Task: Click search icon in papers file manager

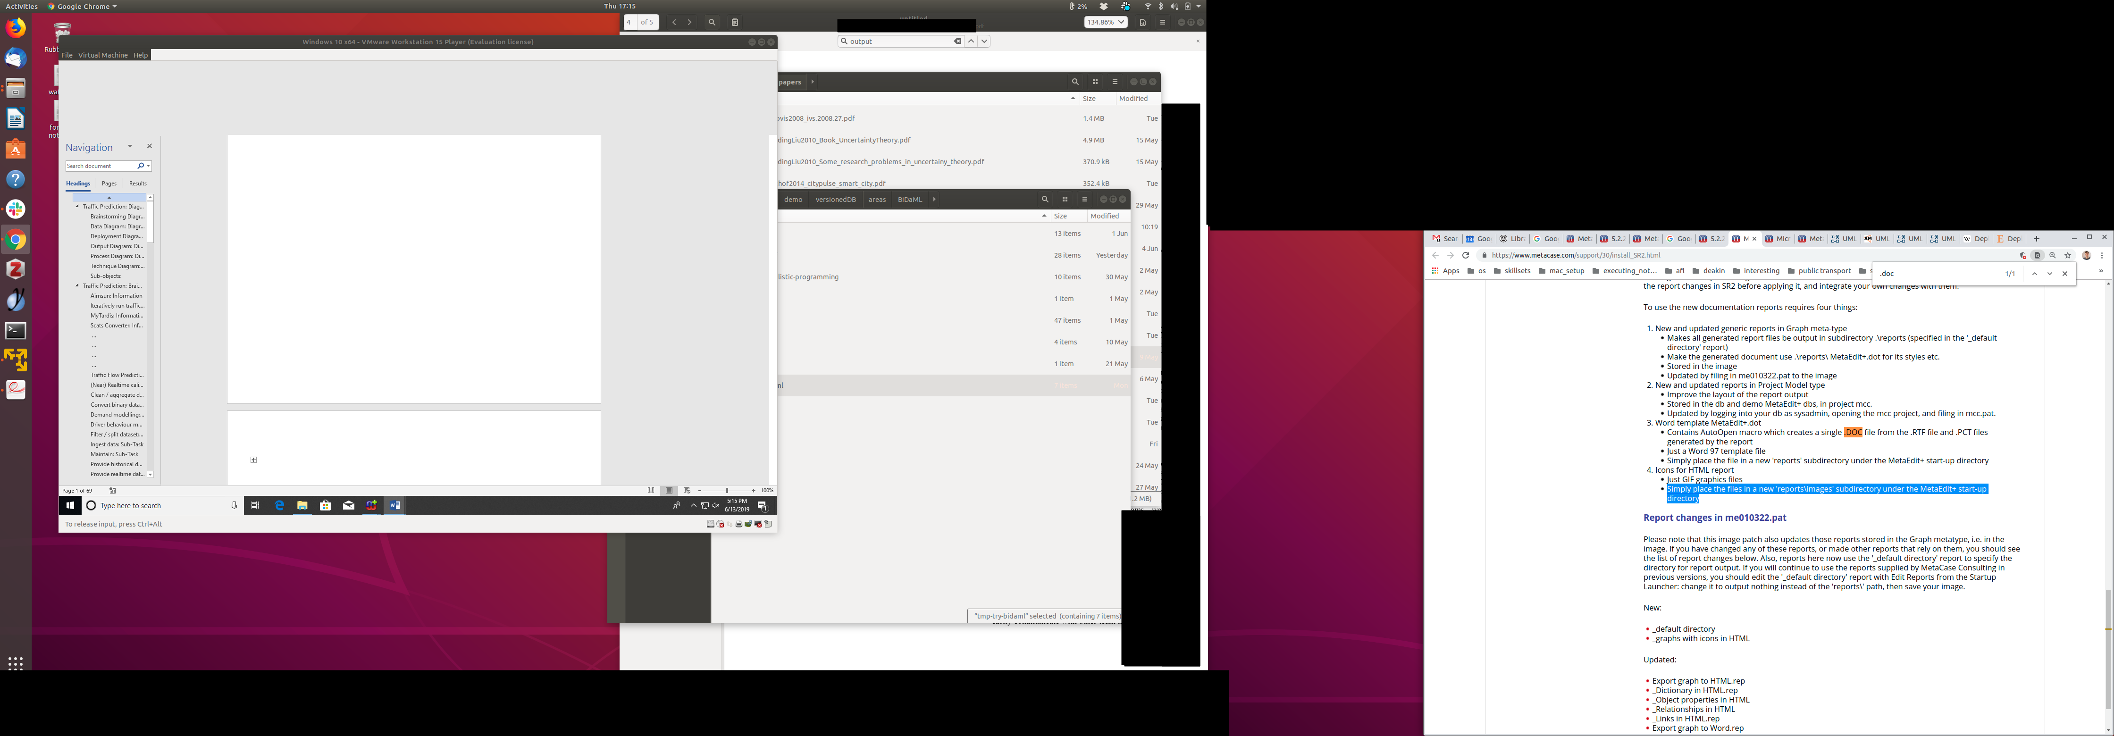Action: click(1075, 82)
